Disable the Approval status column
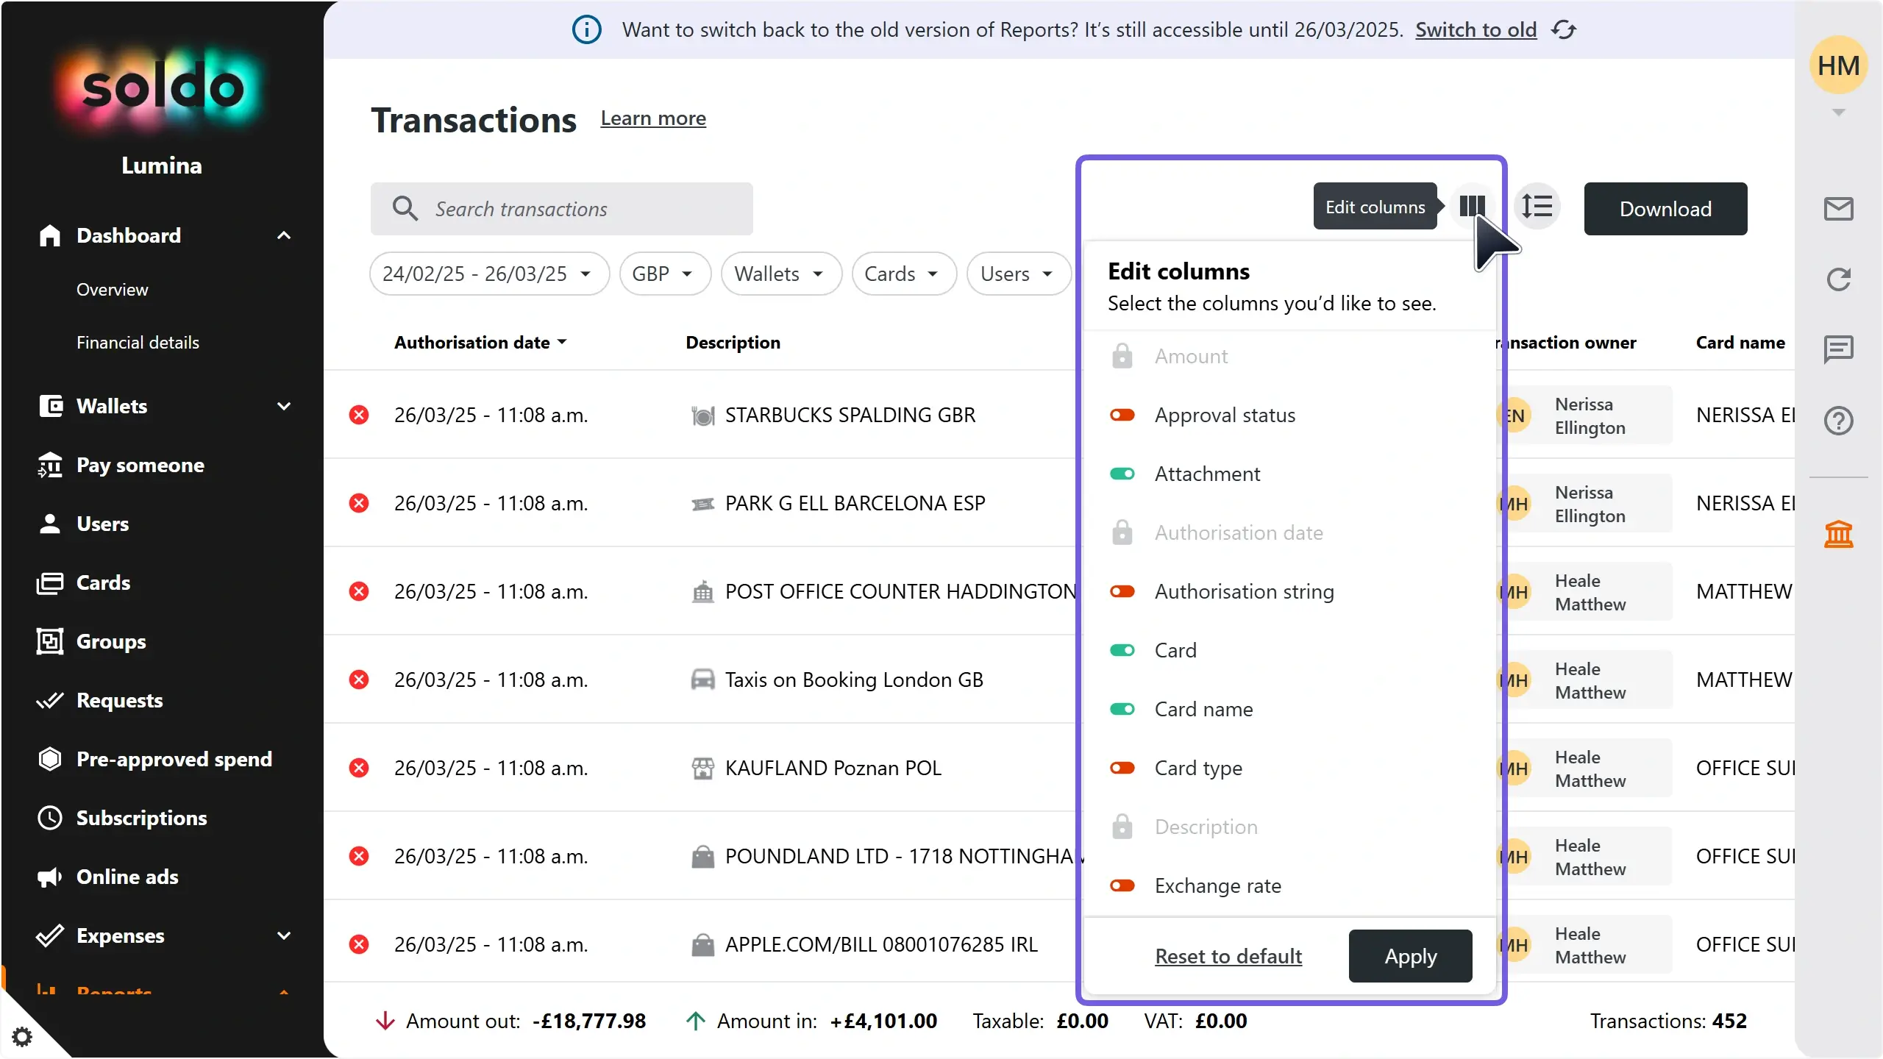This screenshot has width=1883, height=1059. click(x=1122, y=415)
